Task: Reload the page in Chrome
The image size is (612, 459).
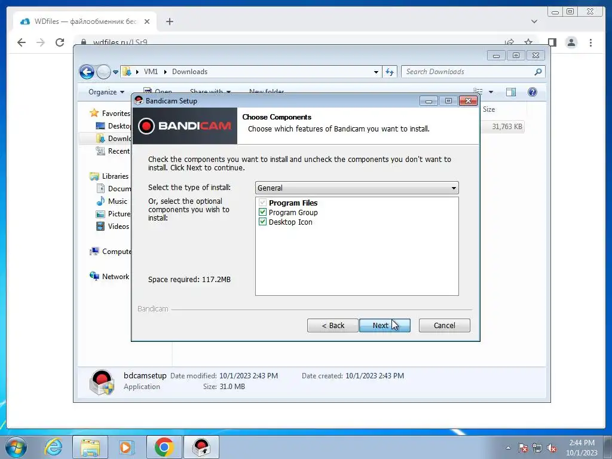Action: click(60, 42)
